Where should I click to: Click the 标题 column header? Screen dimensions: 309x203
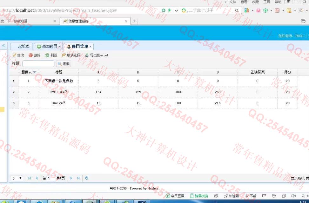[x=59, y=72]
